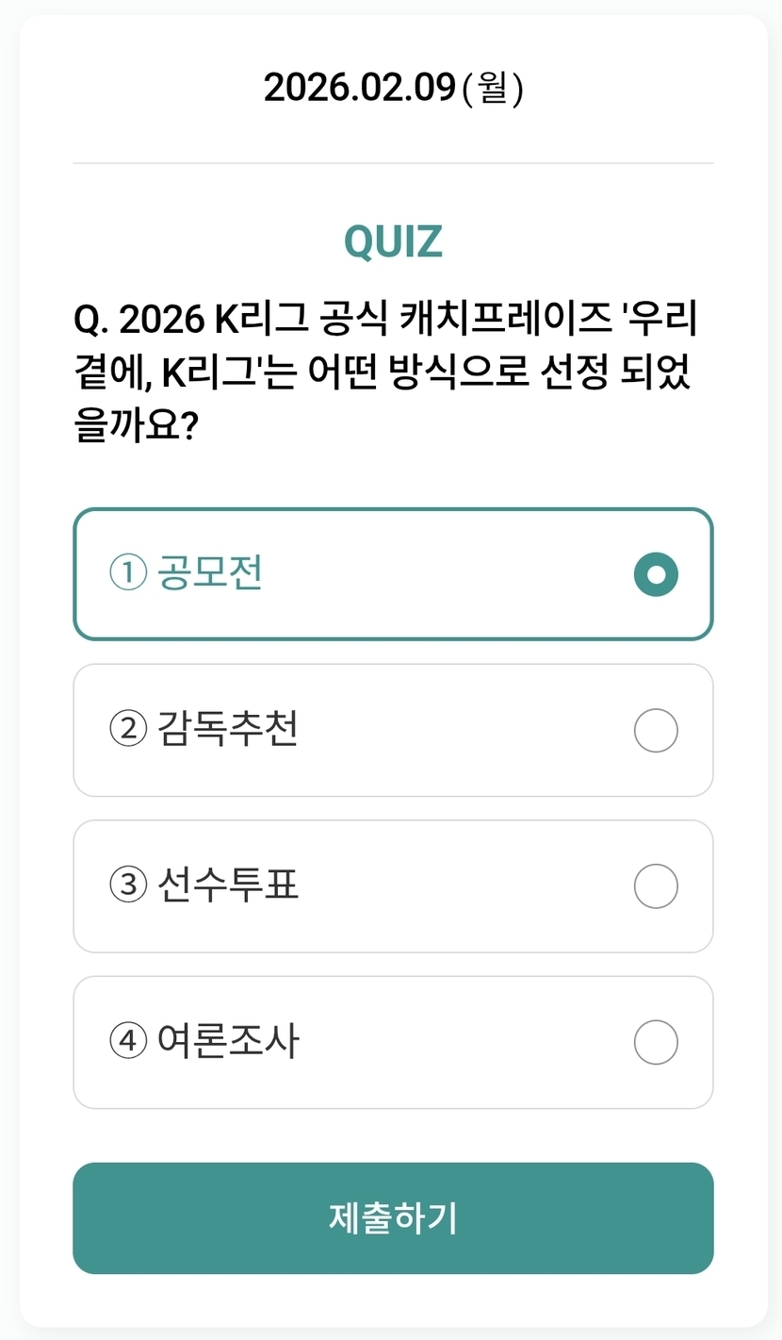Viewport: 782px width, 1340px height.
Task: Select the 여론조사 radio button
Action: pos(656,1042)
